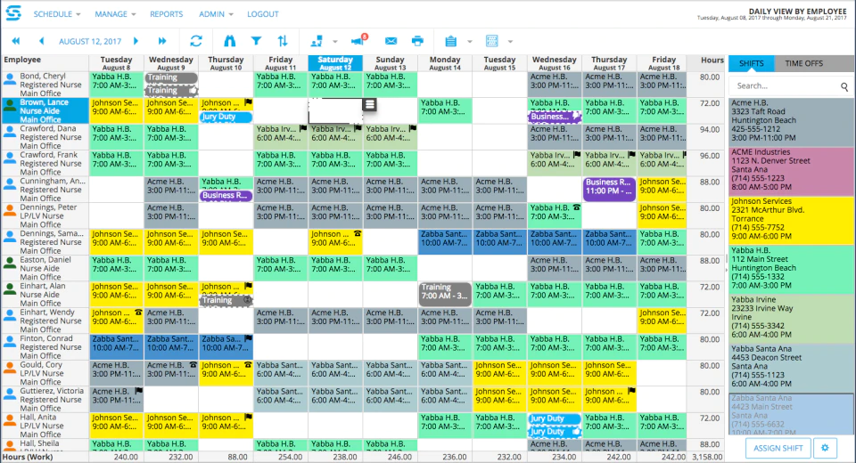Image resolution: width=856 pixels, height=463 pixels.
Task: Open the ADMIN dropdown menu
Action: pos(216,14)
